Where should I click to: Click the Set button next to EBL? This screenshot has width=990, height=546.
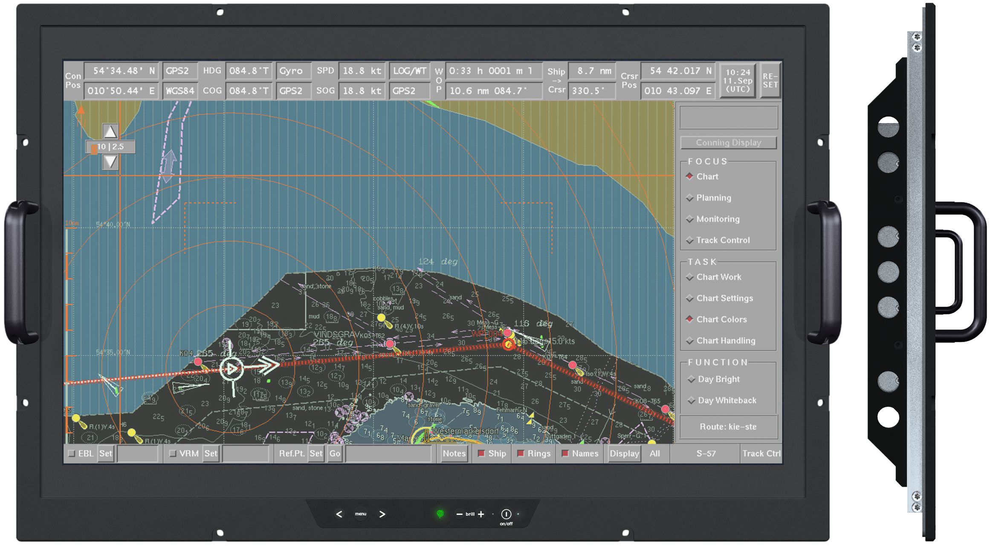tap(105, 454)
